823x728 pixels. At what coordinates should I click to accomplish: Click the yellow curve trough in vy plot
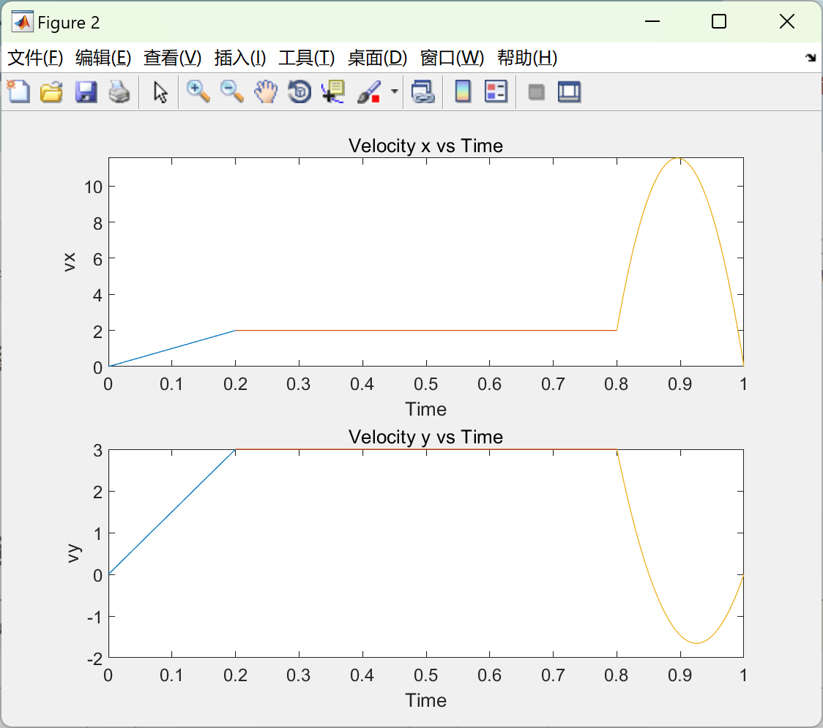pyautogui.click(x=696, y=642)
